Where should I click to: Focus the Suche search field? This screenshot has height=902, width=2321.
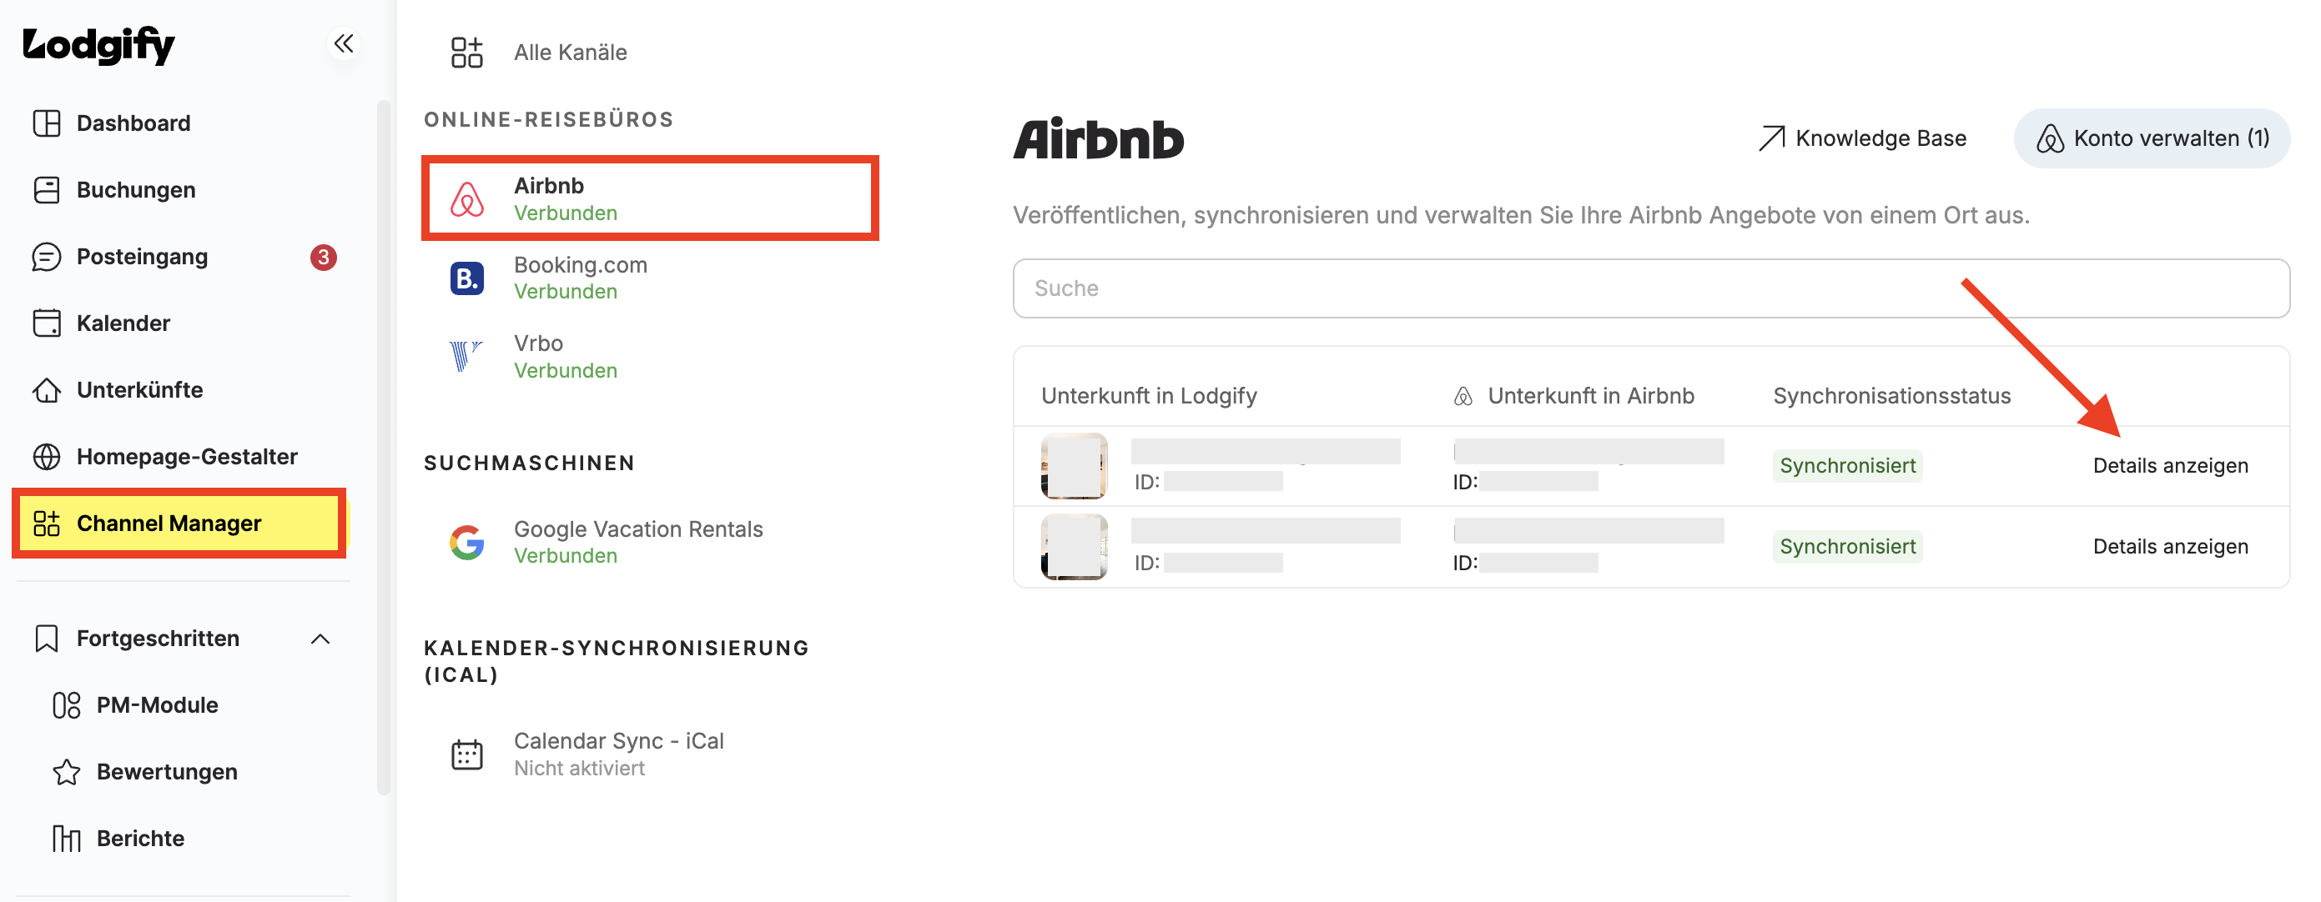point(1651,288)
